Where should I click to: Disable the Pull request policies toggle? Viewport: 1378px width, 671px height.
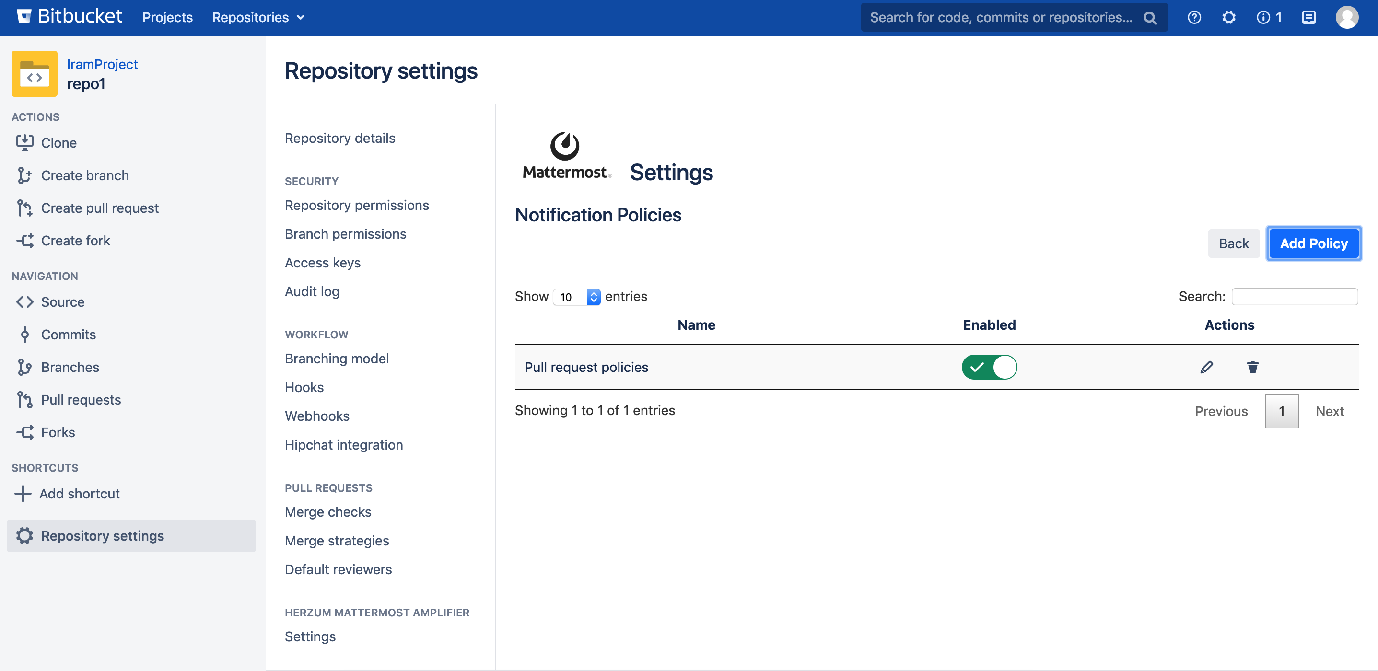(x=989, y=367)
